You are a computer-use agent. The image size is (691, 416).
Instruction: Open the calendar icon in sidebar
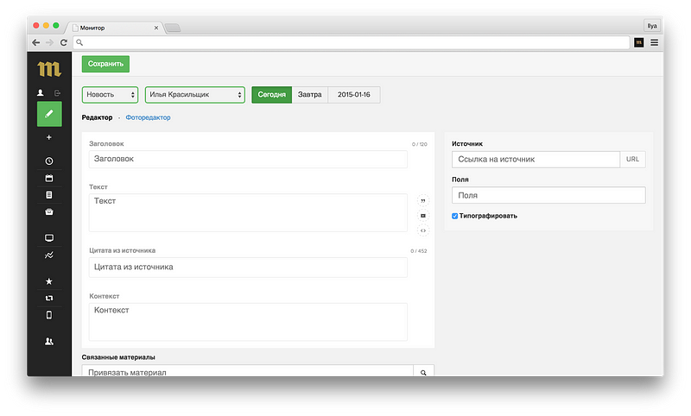49,178
